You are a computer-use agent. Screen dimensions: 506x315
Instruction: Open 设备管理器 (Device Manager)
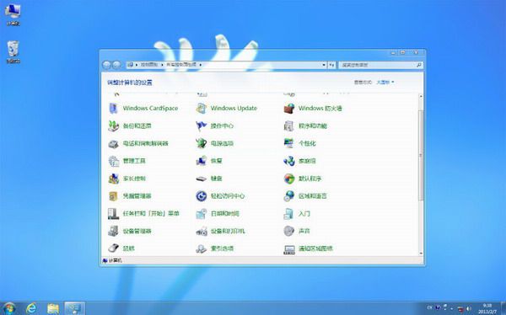point(130,231)
